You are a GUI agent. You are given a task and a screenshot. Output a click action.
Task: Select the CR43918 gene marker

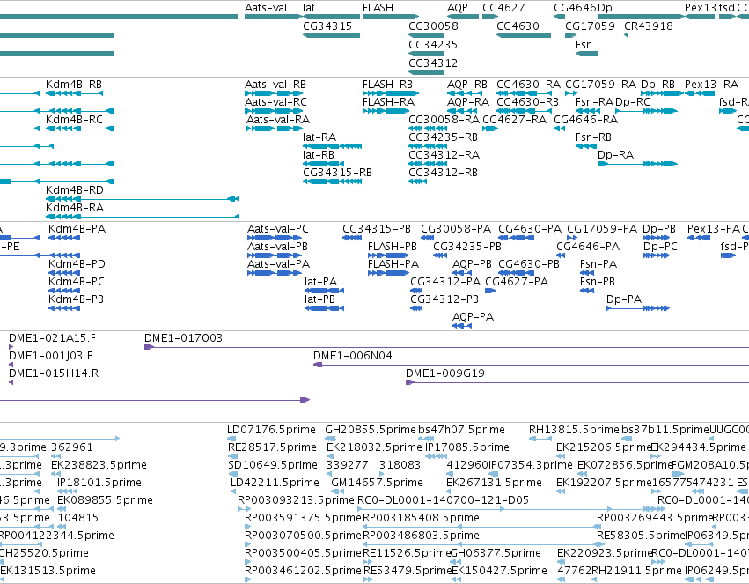(x=627, y=35)
